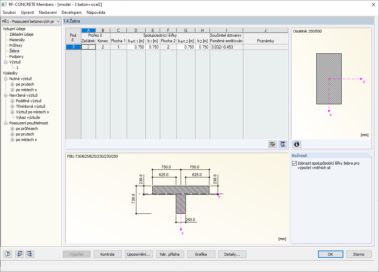Viewport: 379px width, 272px height.
Task: Open the PŘ1 design case dropdown
Action: coord(31,21)
